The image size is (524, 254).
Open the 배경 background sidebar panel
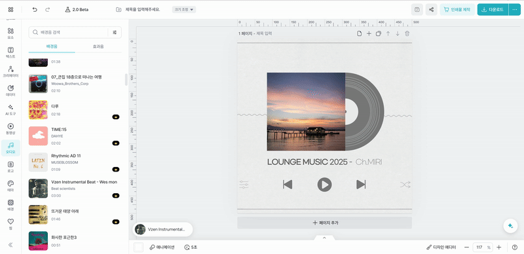10,205
